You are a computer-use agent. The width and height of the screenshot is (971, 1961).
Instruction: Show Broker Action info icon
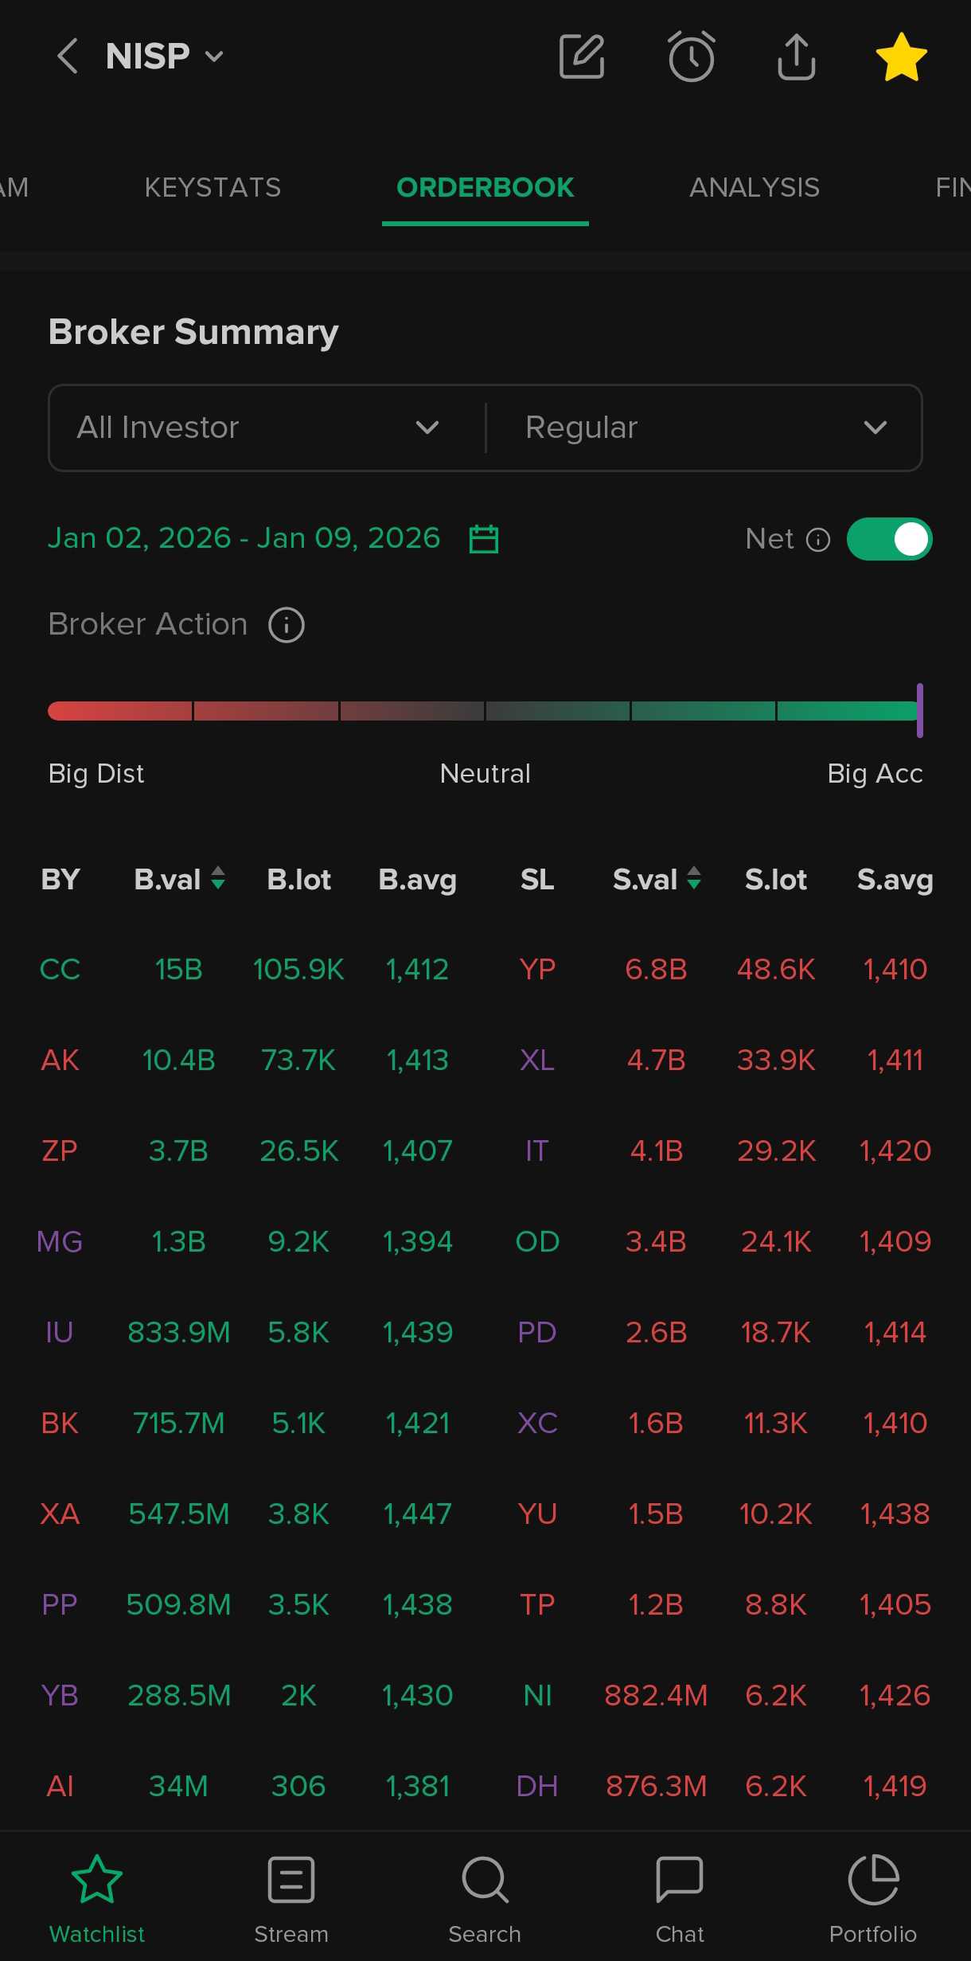287,625
